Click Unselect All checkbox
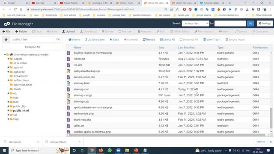The image size is (274, 154). coord(189,40)
